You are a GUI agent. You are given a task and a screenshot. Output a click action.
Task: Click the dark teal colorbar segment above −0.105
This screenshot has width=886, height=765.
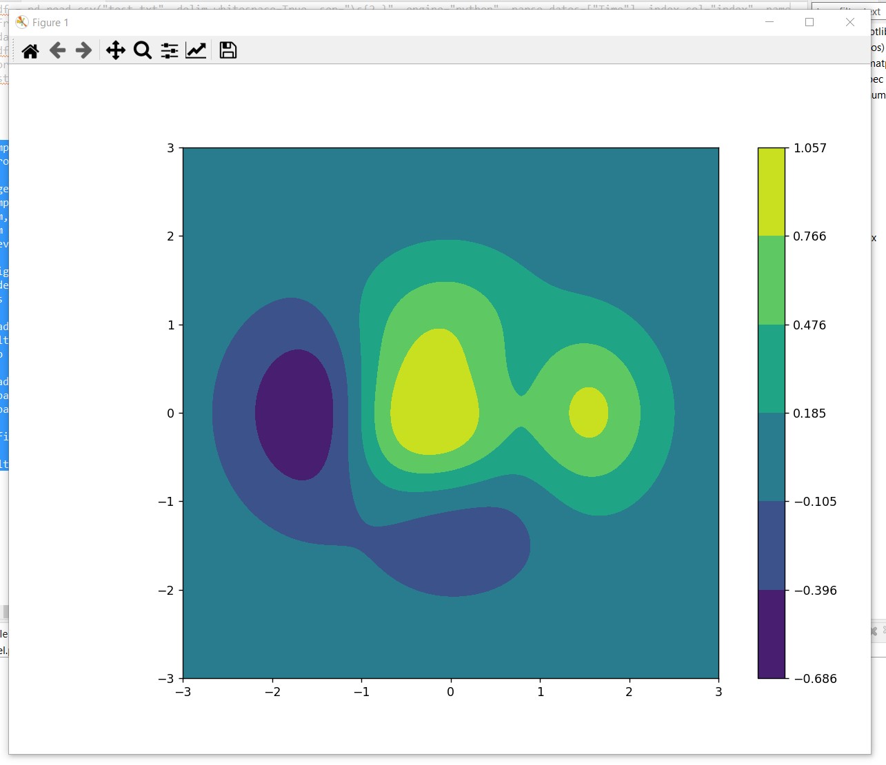coord(772,457)
